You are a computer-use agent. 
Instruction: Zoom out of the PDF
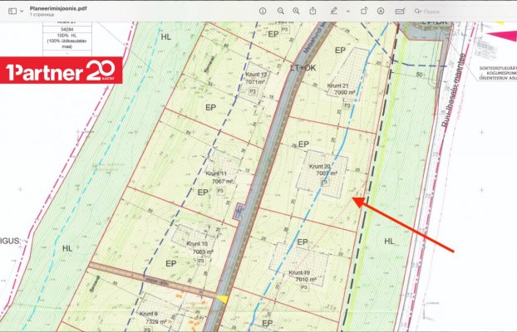280,12
